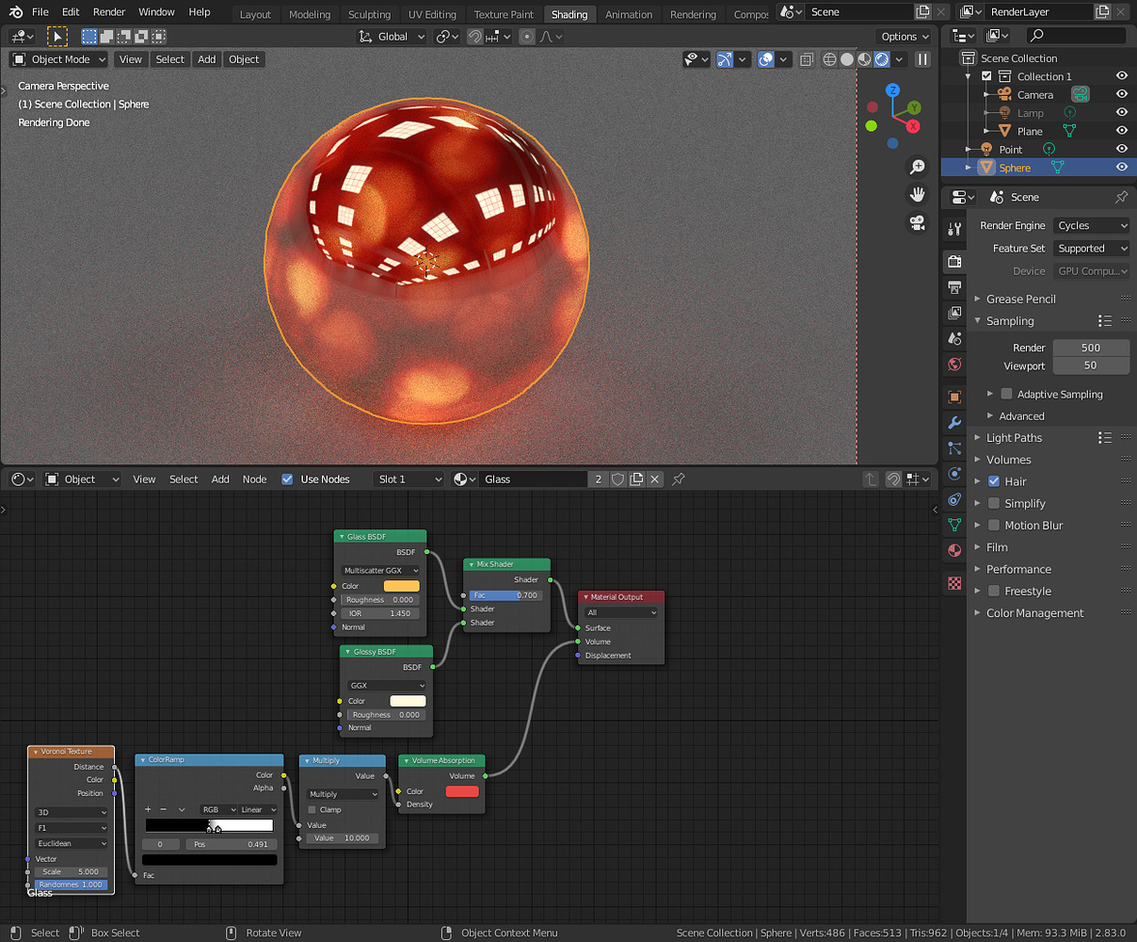Change Multiscatter GGX in the Glass BSDF node
The image size is (1137, 942).
click(380, 570)
